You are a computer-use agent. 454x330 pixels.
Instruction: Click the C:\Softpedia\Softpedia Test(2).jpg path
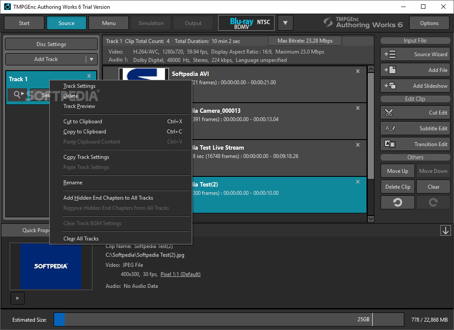click(145, 255)
